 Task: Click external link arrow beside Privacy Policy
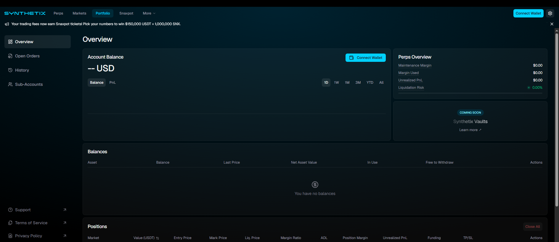65,236
